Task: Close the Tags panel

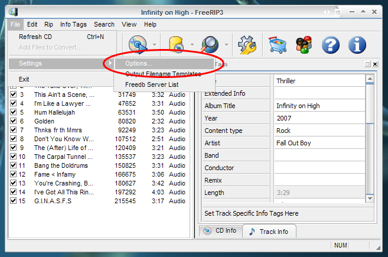Action: pyautogui.click(x=375, y=64)
